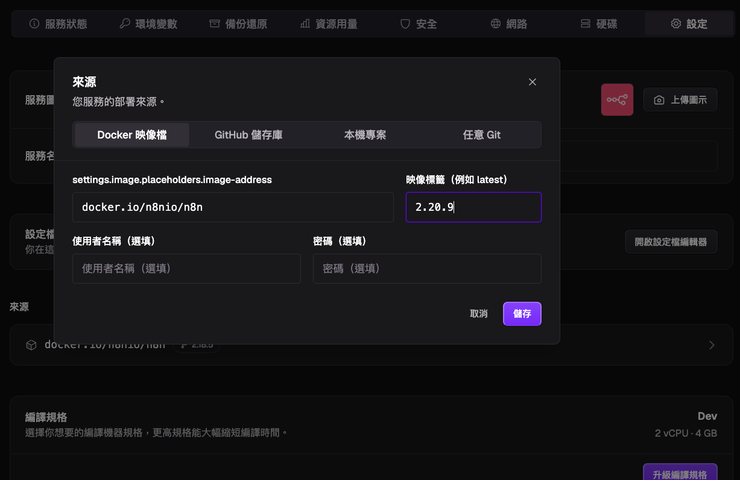
Task: Select the Docker 映像檔 source tab
Action: [x=132, y=135]
